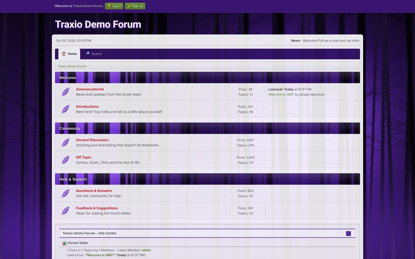Click the Introductions board feather icon
Image resolution: width=415 pixels, height=259 pixels.
point(65,109)
